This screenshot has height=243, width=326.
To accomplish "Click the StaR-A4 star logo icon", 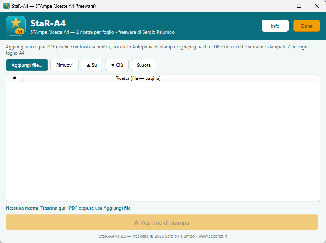I will 16,26.
